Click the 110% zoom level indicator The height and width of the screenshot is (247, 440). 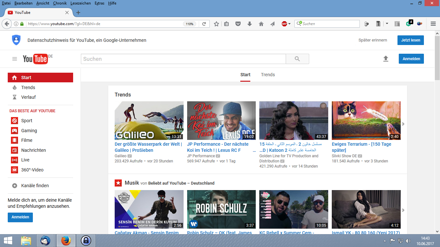pos(189,24)
